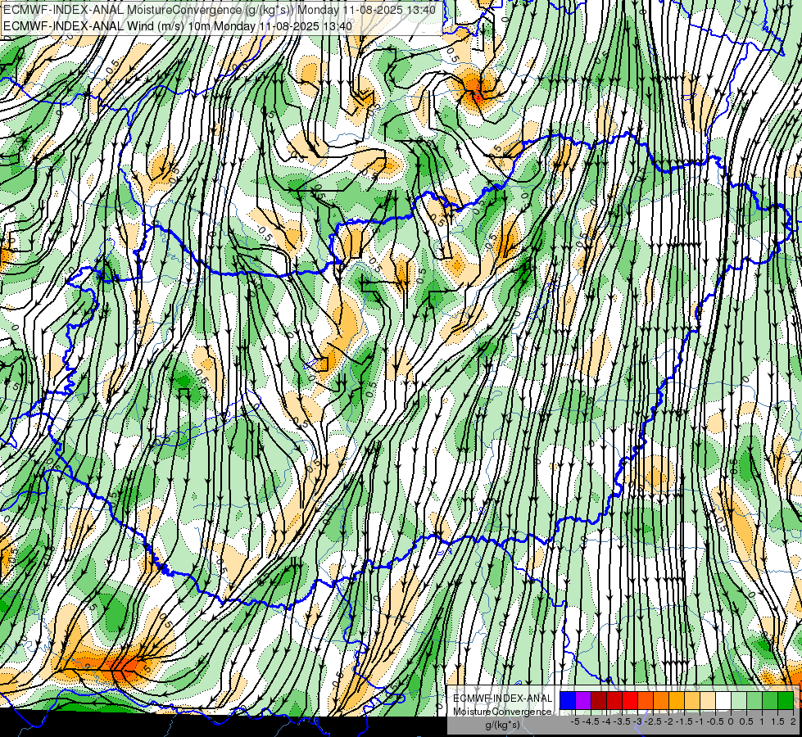Select the legend swatch between -4 and -3.5

coord(614,701)
